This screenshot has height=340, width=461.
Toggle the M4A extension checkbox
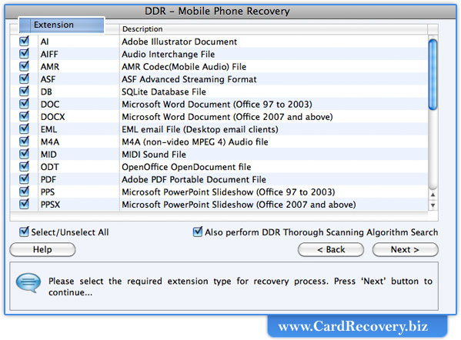click(24, 142)
